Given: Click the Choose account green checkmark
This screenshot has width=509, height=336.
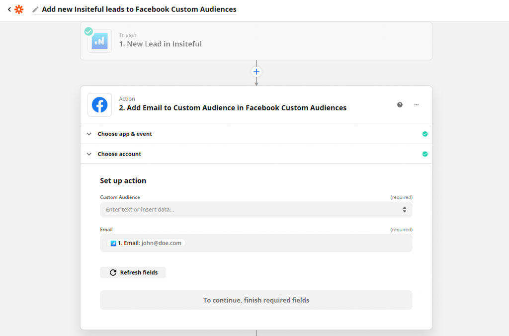Looking at the screenshot, I should pos(425,154).
